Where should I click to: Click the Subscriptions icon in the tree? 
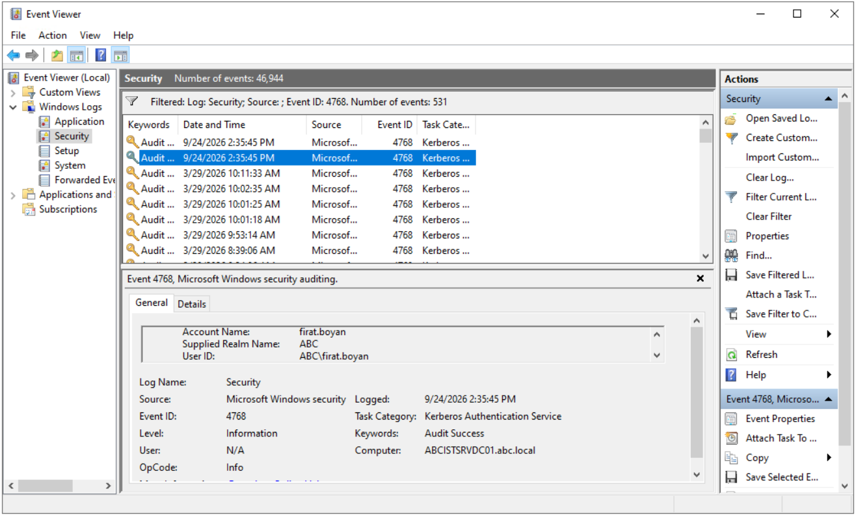pyautogui.click(x=29, y=209)
